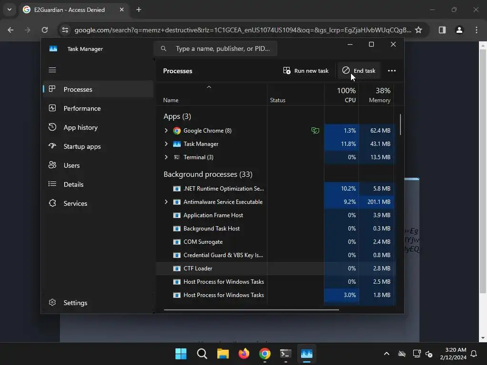Select CTF Loader process row

(x=275, y=269)
